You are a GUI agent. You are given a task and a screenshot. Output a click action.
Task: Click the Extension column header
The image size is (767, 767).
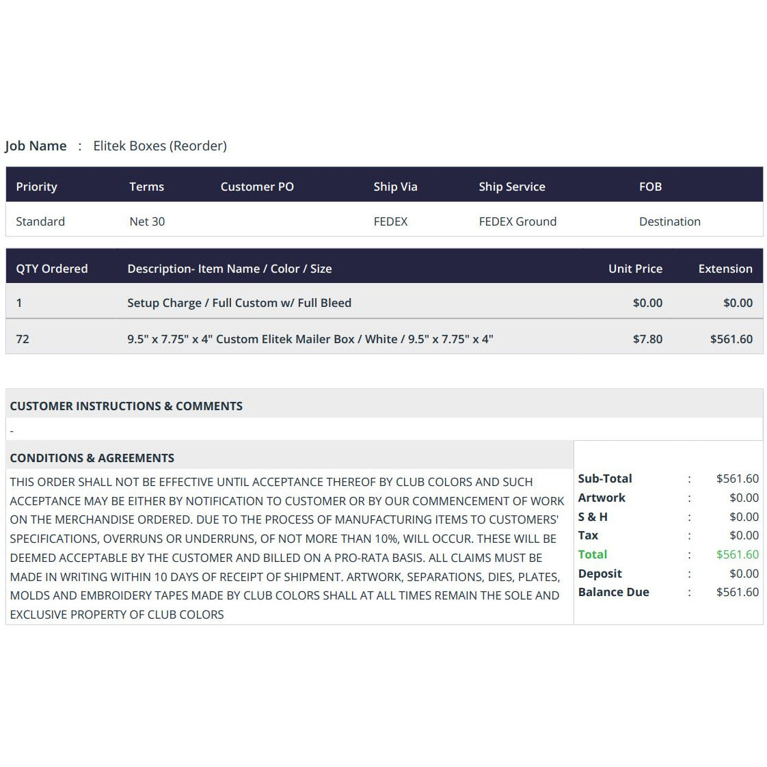point(725,269)
